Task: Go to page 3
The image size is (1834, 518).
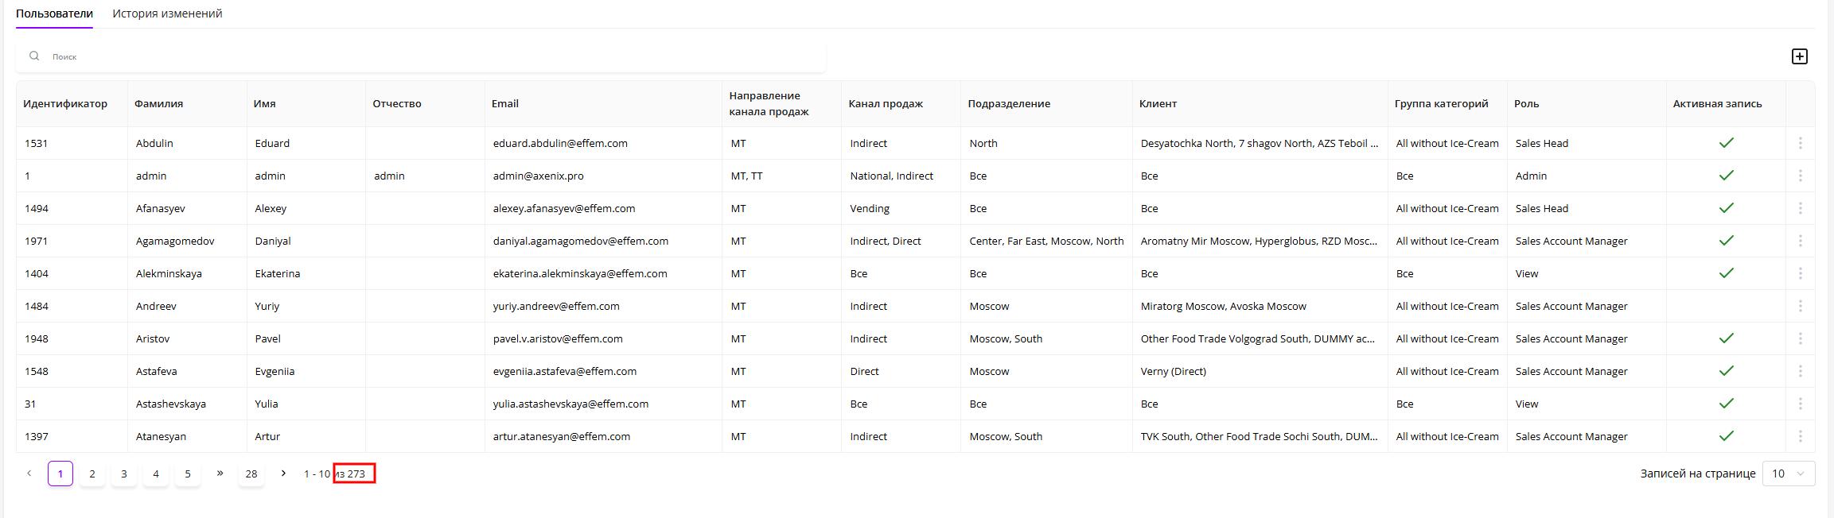Action: pos(124,474)
